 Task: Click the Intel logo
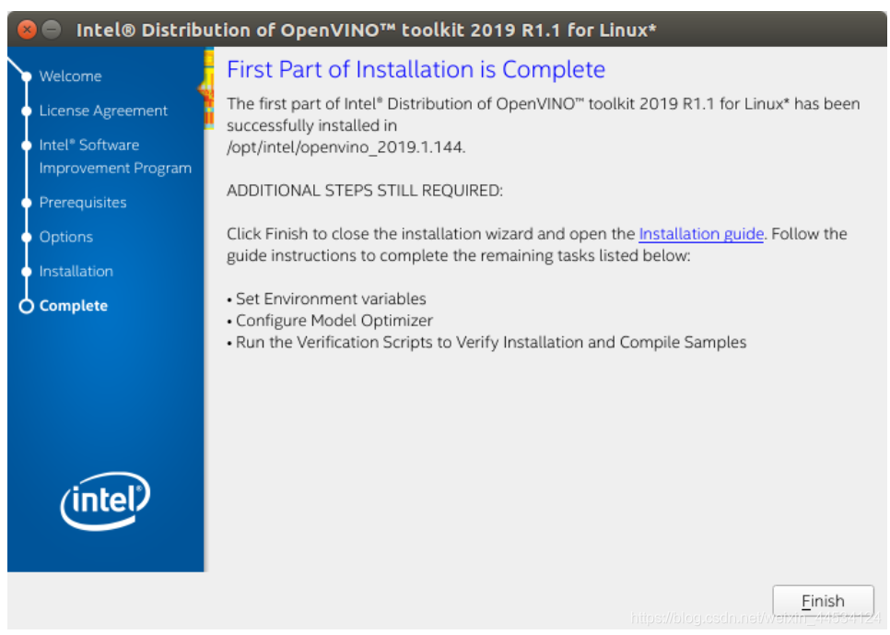[x=106, y=501]
